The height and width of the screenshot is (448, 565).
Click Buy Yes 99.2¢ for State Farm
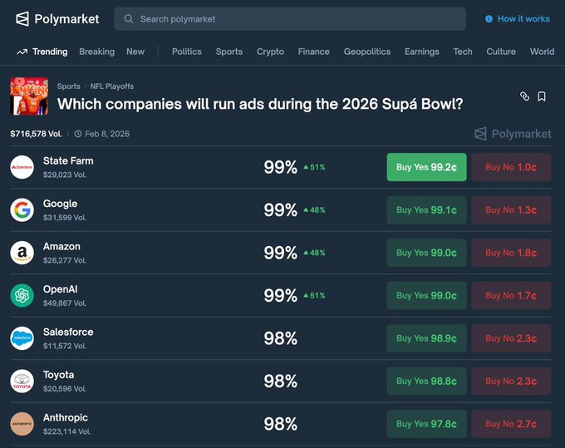[x=426, y=167]
